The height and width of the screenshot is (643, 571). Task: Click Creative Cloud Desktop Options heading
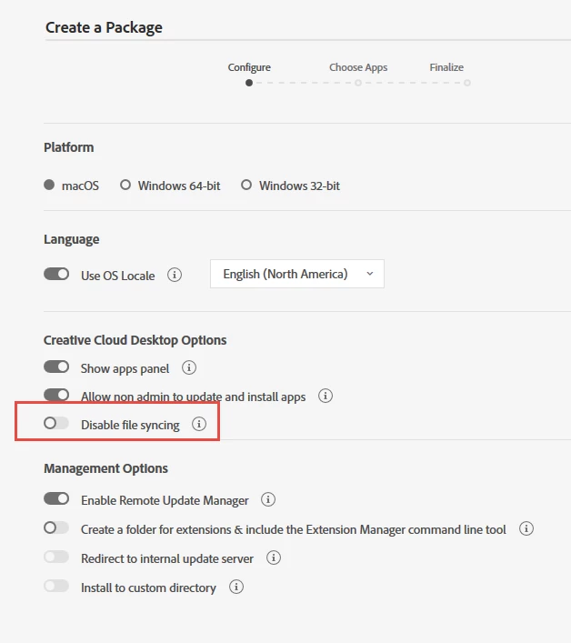tap(135, 340)
